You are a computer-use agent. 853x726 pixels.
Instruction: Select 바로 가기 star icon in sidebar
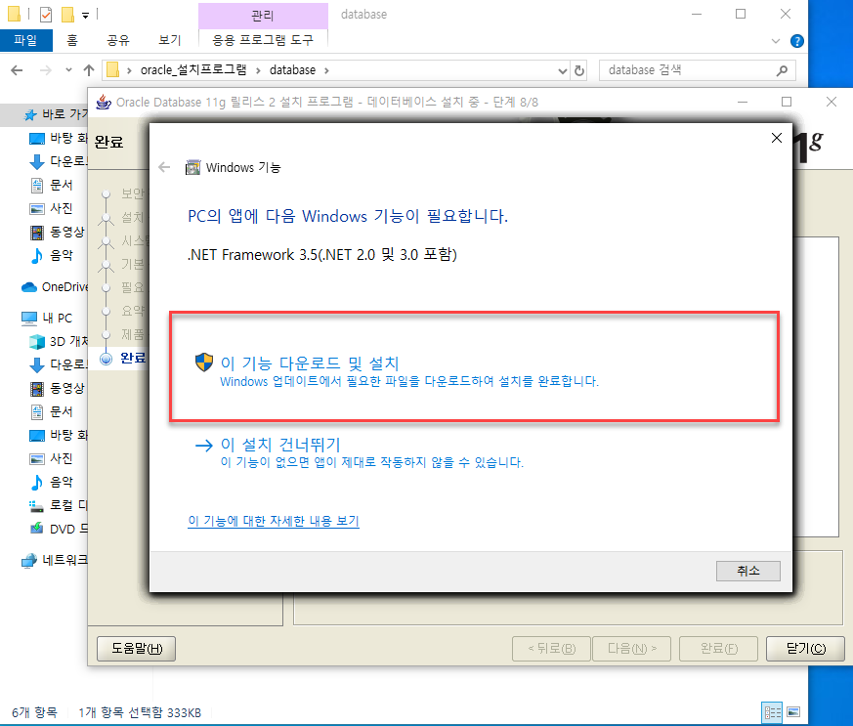click(30, 114)
